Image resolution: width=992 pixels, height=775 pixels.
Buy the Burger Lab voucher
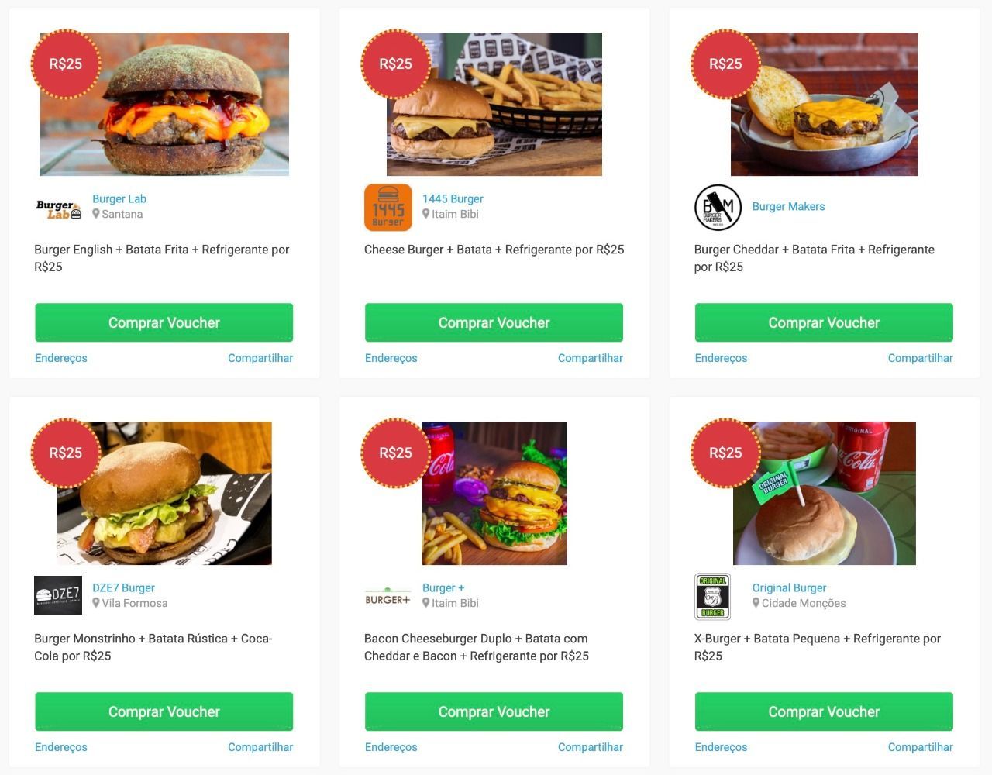164,322
